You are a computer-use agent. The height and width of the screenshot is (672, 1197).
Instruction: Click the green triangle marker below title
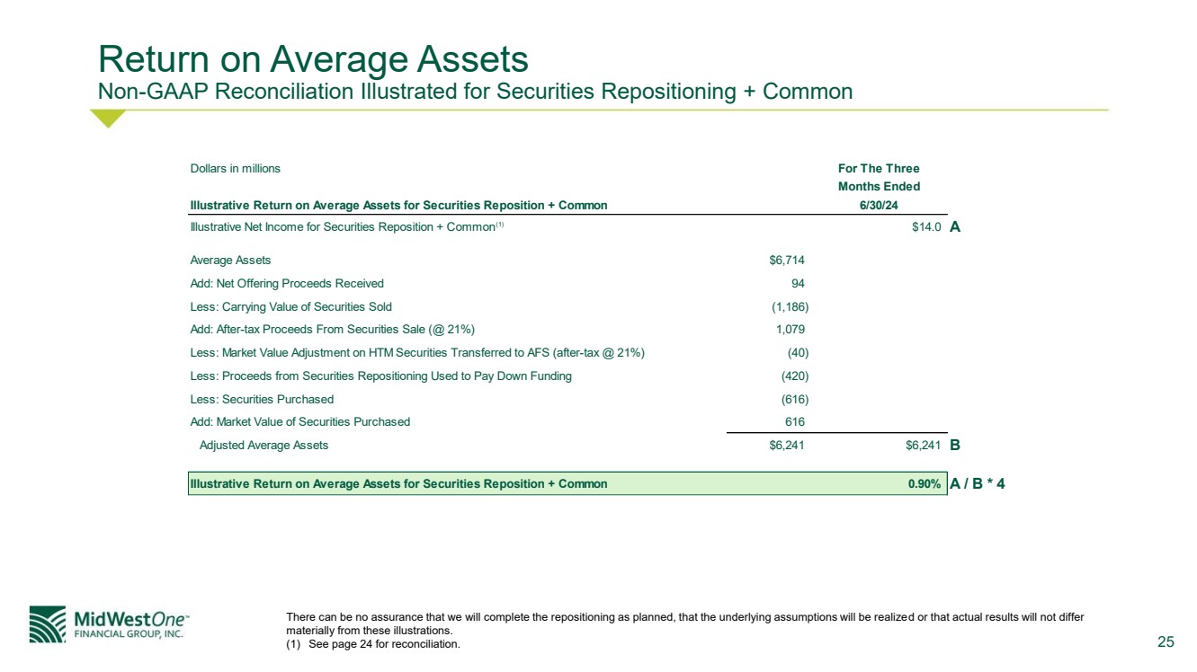pyautogui.click(x=108, y=119)
